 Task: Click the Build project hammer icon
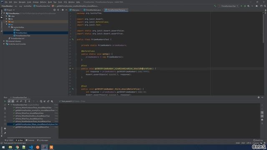click(x=215, y=6)
